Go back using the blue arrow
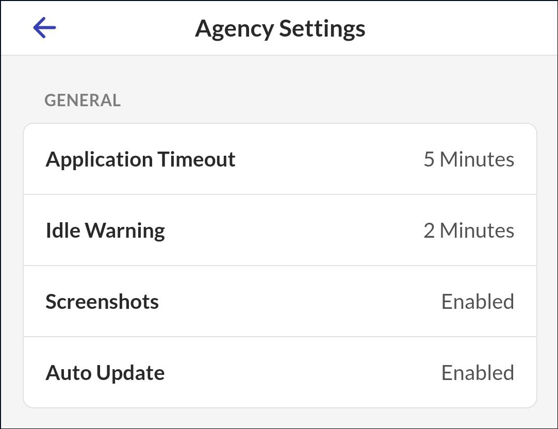 click(x=44, y=28)
